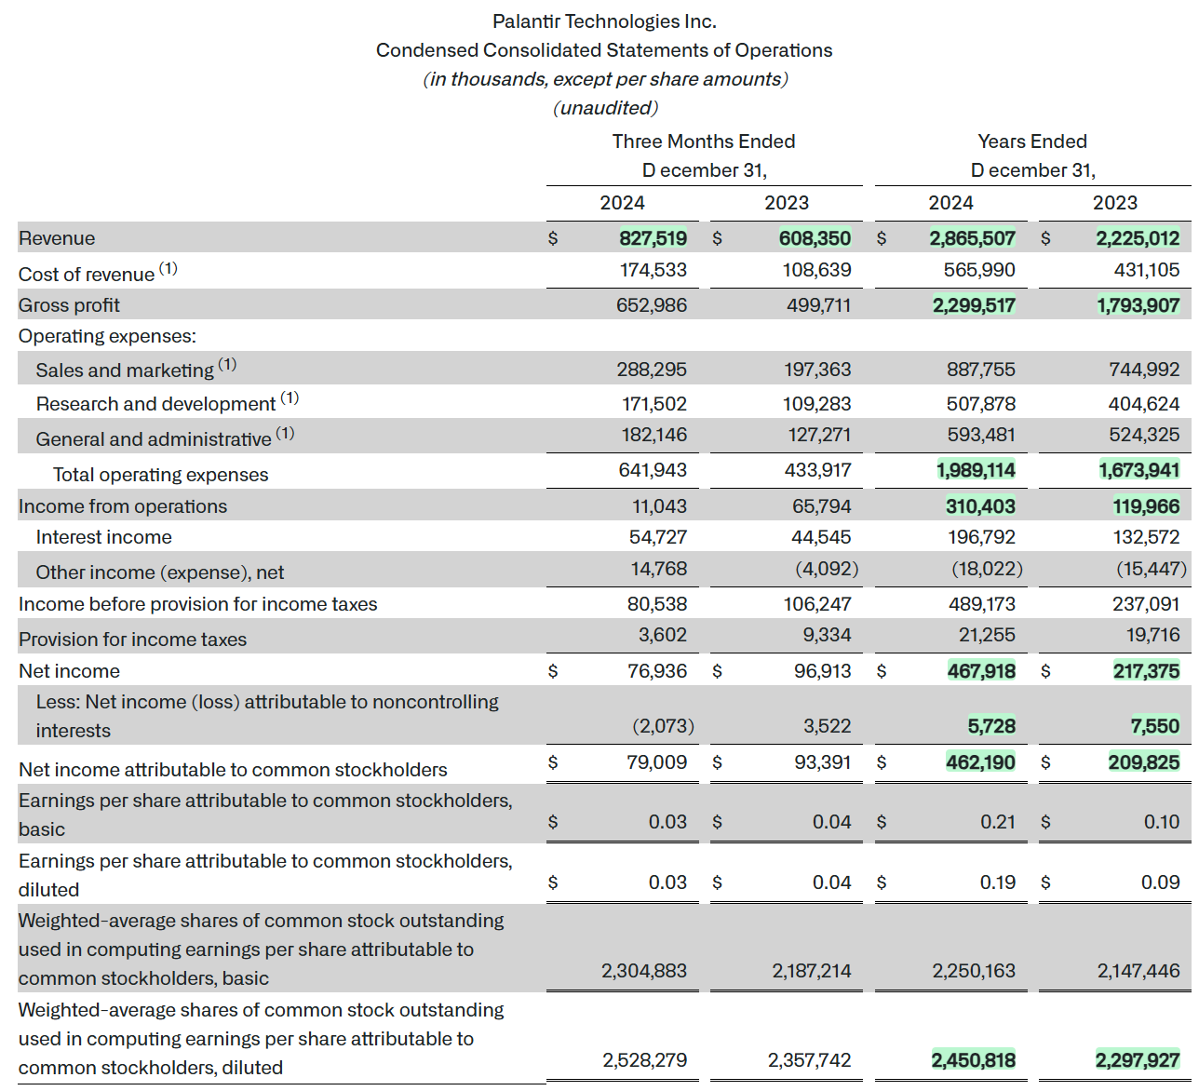Click highlighted total operating expenses 1,989,114
Image resolution: width=1199 pixels, height=1091 pixels.
coord(977,470)
